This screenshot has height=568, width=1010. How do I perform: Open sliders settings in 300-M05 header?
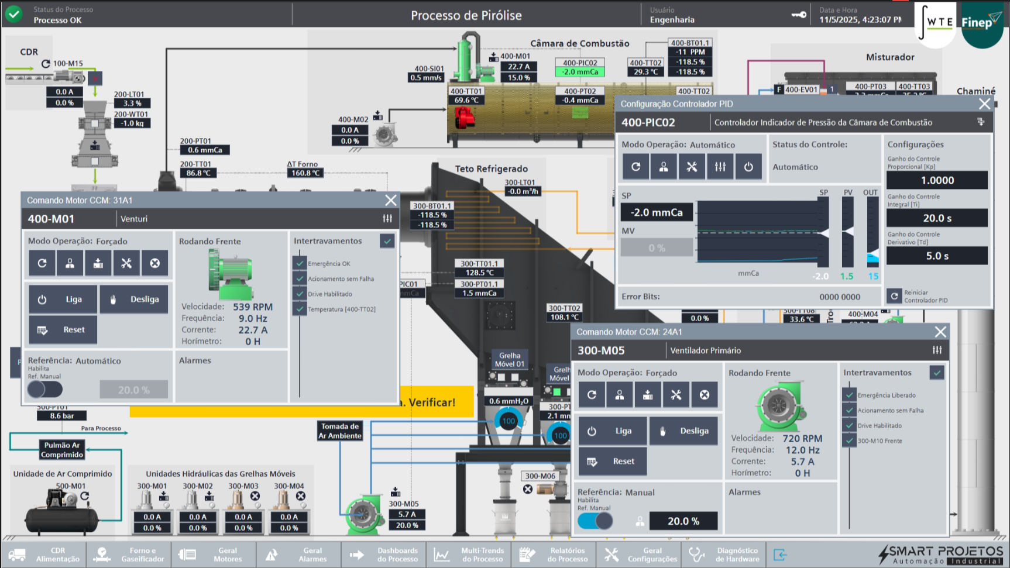click(x=937, y=350)
